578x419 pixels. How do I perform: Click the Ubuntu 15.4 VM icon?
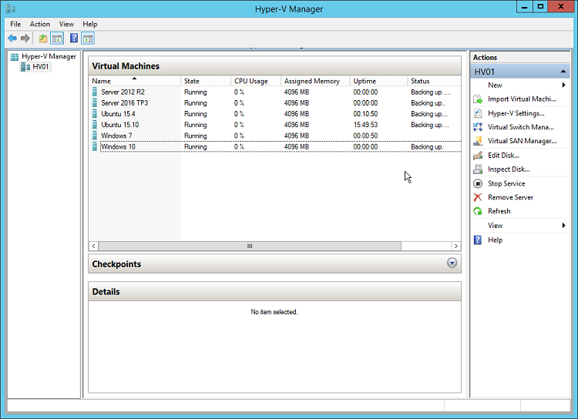(95, 114)
